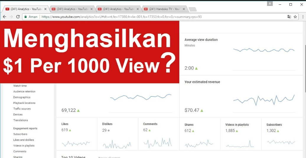The image size is (306, 158).
Task: Open Translations report in sidebar
Action: [x=21, y=120]
